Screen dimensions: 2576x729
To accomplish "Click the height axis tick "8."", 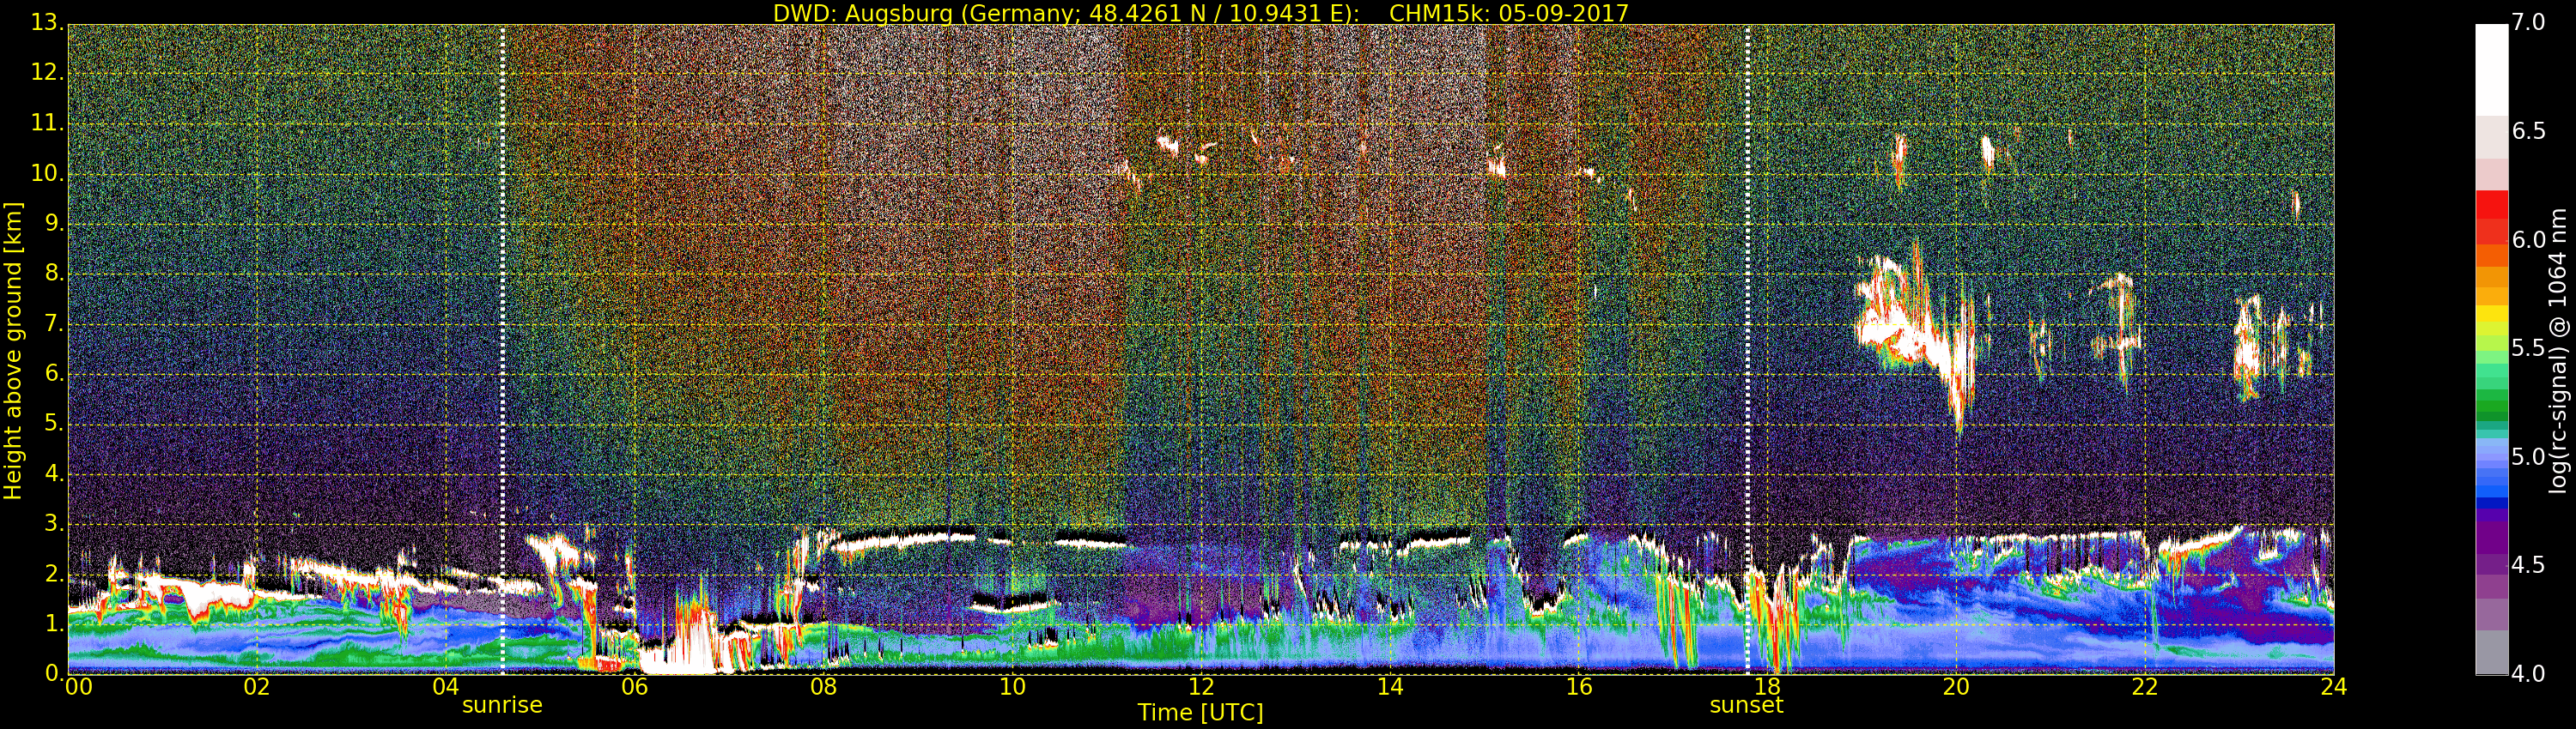I will click(x=53, y=274).
